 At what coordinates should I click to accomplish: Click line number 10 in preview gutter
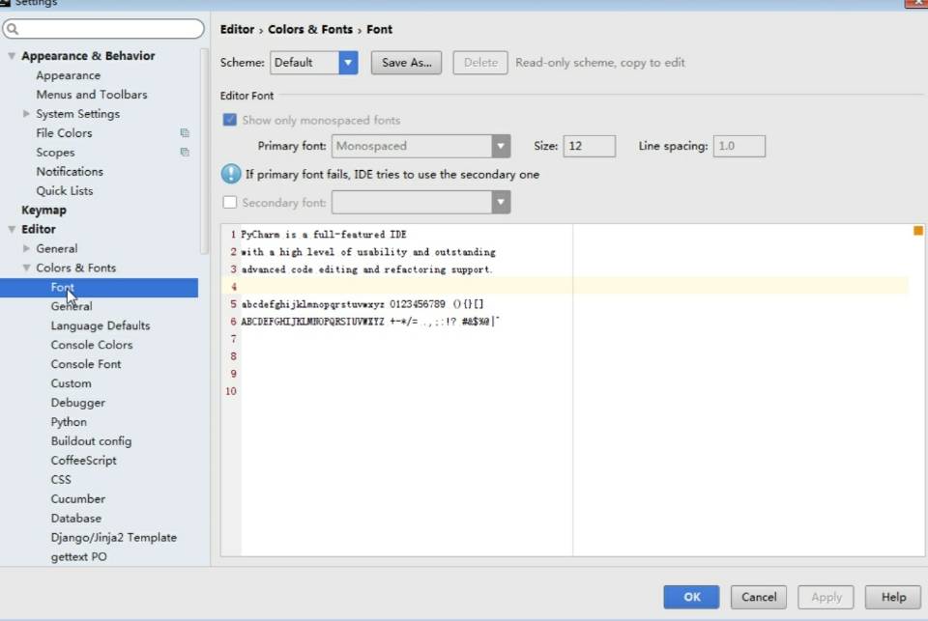point(231,391)
